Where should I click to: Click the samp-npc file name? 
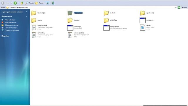pyautogui.click(x=77, y=26)
